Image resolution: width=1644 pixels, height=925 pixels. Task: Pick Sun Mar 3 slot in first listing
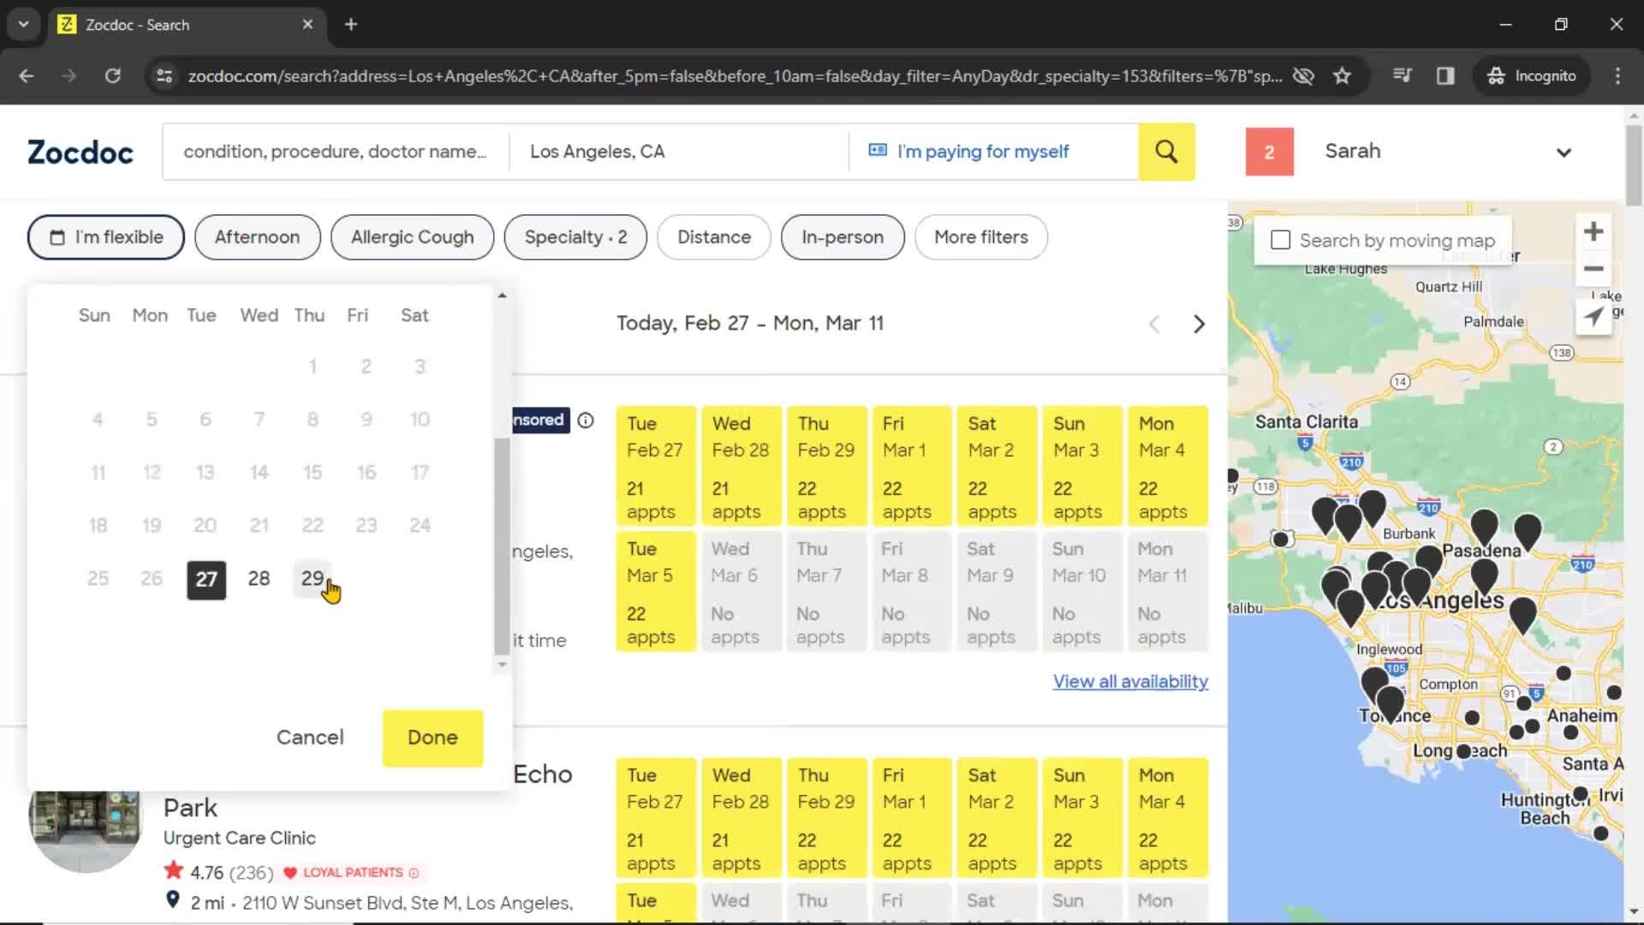tap(1082, 467)
